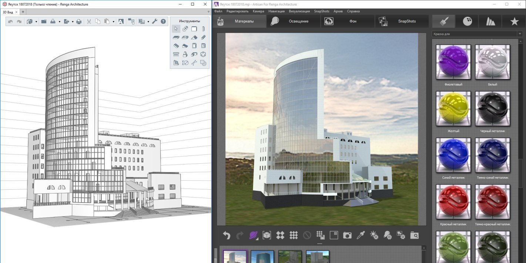This screenshot has height=263, width=526.
Task: Switch to the Освещение tab
Action: (x=298, y=21)
